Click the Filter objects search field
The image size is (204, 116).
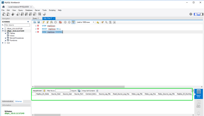[17, 25]
